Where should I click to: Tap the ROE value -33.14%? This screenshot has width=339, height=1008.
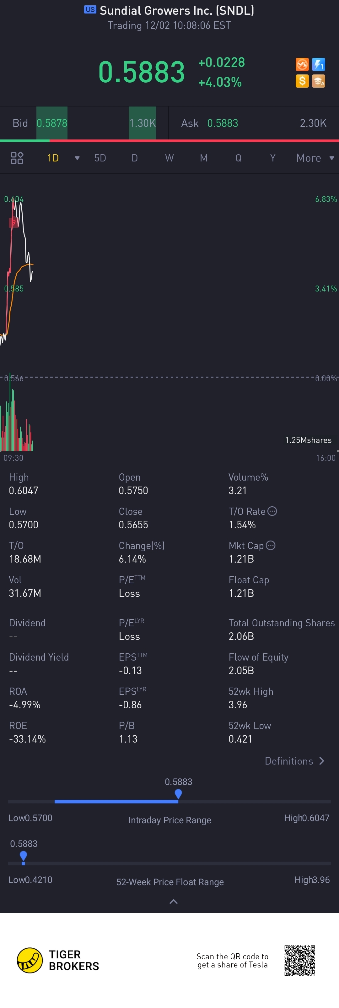27,739
